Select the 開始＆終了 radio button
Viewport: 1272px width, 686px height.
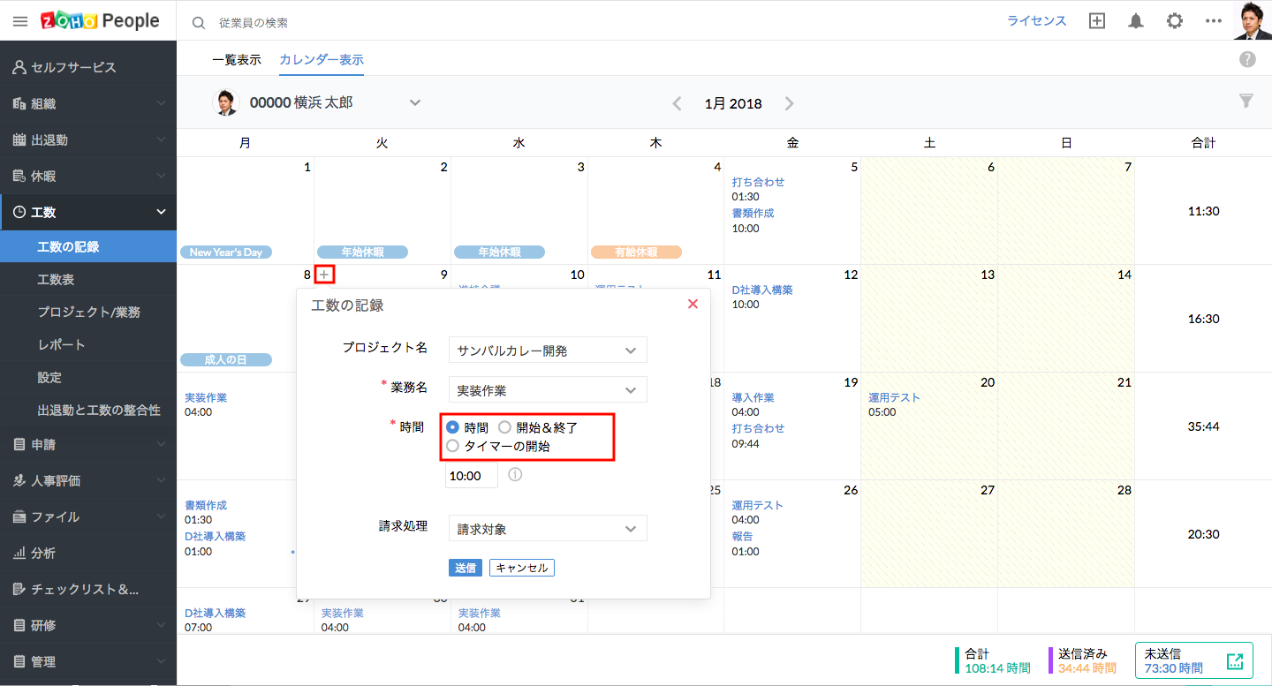pyautogui.click(x=505, y=427)
